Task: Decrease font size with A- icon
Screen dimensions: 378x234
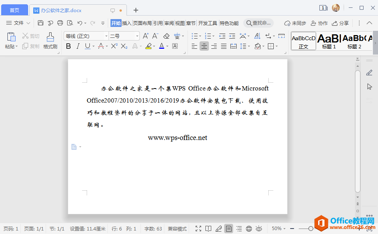Action: pyautogui.click(x=155, y=36)
